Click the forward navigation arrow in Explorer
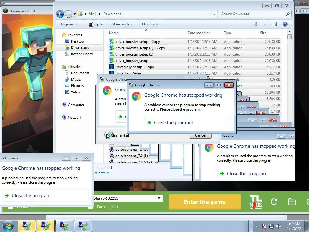This screenshot has height=232, width=309. [x=68, y=14]
